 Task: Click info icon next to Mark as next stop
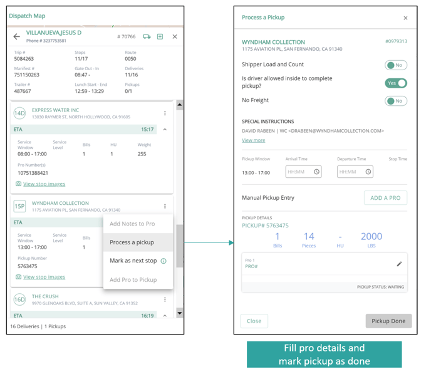pos(164,261)
